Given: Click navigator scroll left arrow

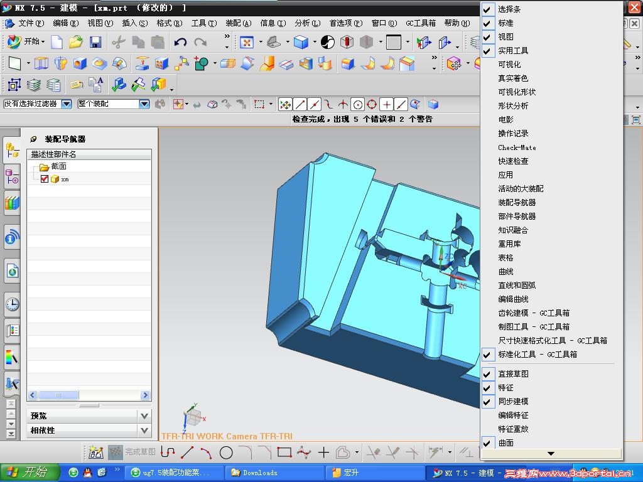Looking at the screenshot, I should tap(33, 395).
